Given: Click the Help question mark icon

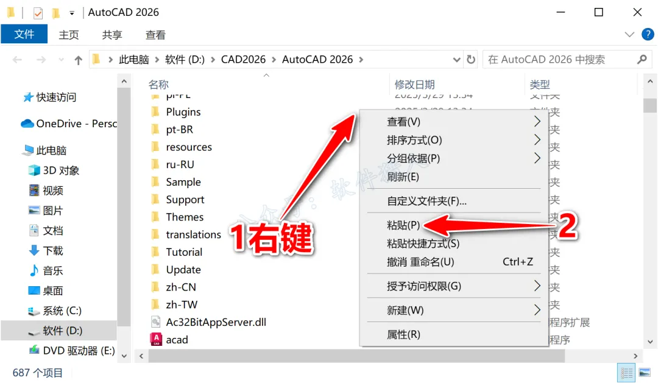Looking at the screenshot, I should point(648,34).
